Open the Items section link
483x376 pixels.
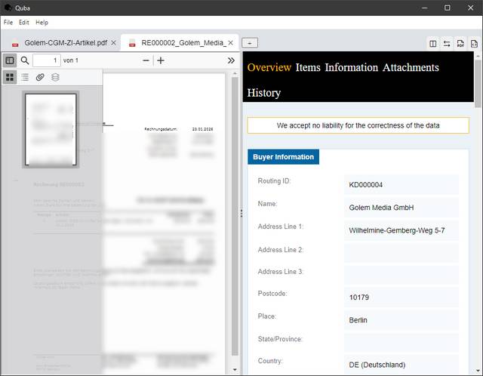pos(308,67)
